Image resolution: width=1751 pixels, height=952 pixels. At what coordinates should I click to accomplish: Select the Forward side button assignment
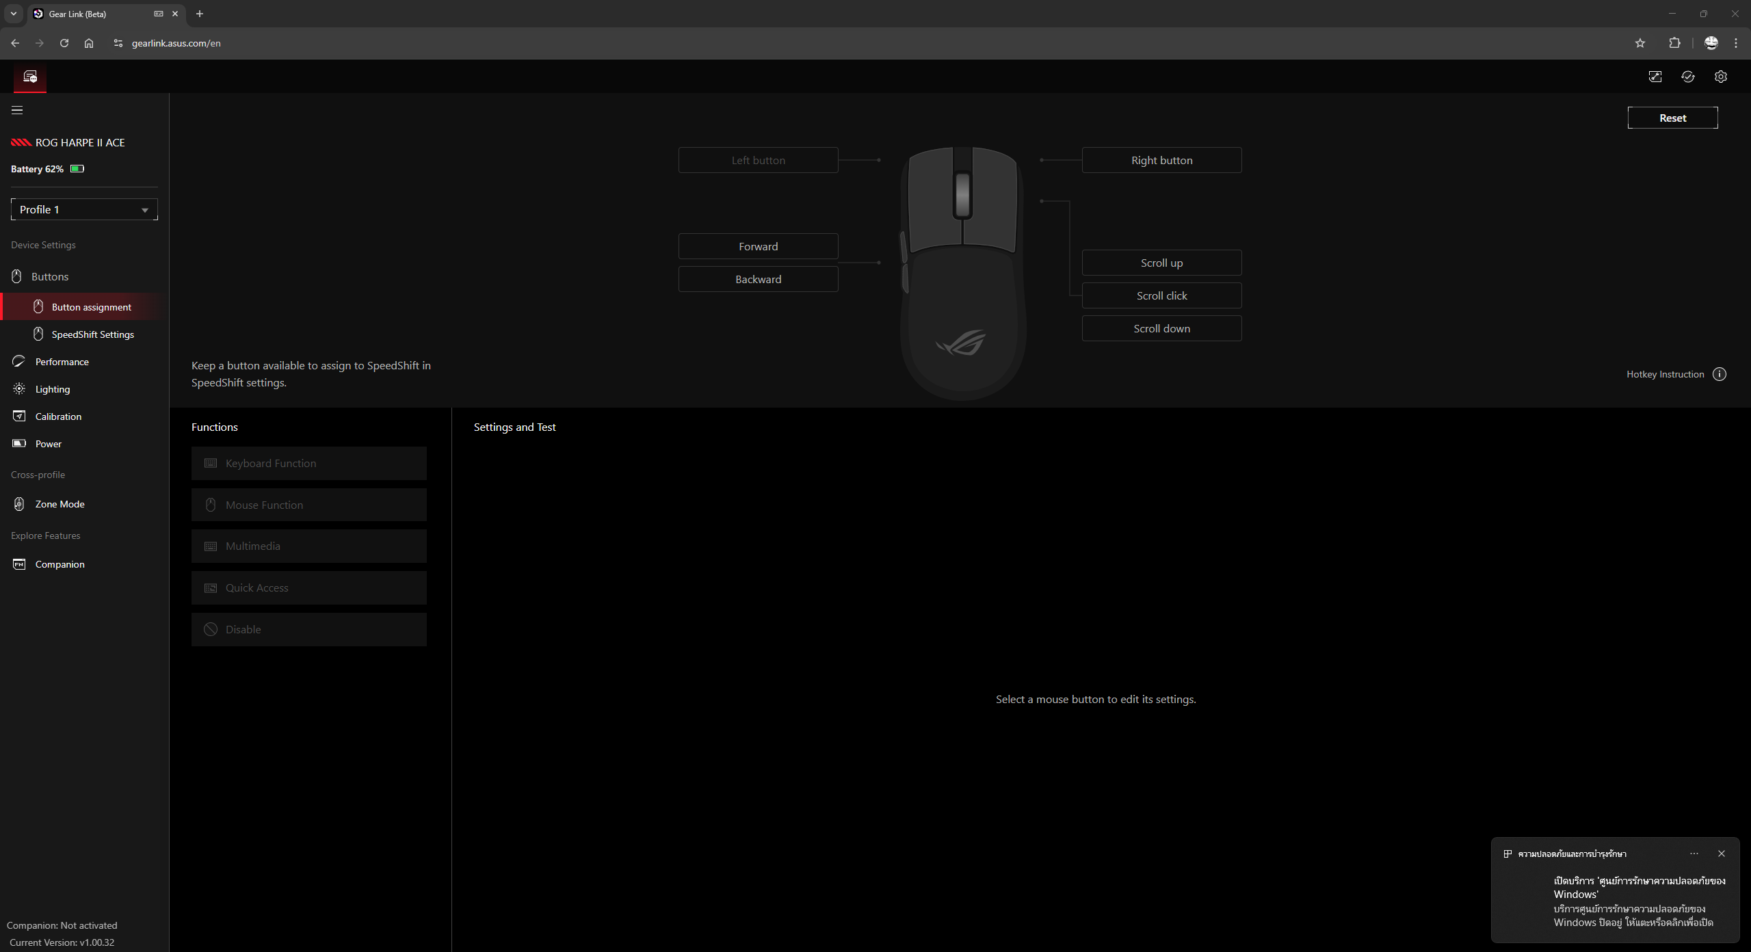tap(758, 246)
